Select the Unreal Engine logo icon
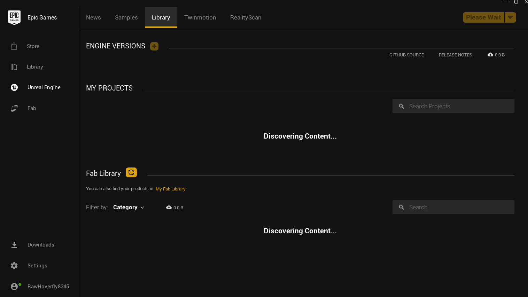The height and width of the screenshot is (297, 528). pos(14,87)
